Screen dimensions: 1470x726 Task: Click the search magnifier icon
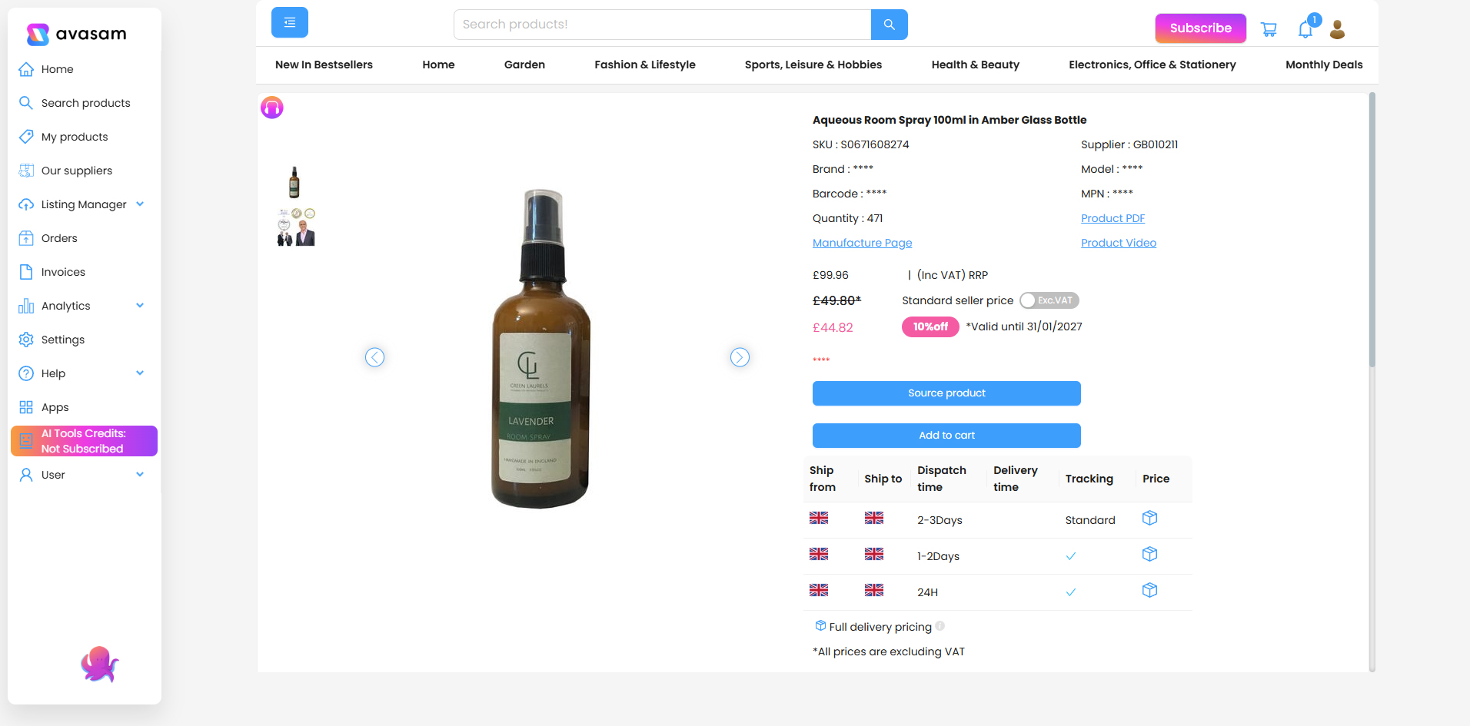coord(889,24)
